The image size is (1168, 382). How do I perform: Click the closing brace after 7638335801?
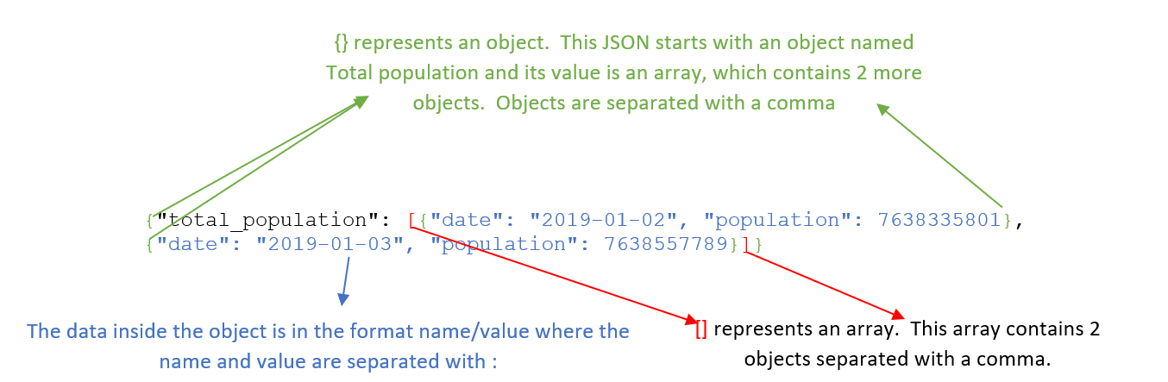click(1008, 221)
